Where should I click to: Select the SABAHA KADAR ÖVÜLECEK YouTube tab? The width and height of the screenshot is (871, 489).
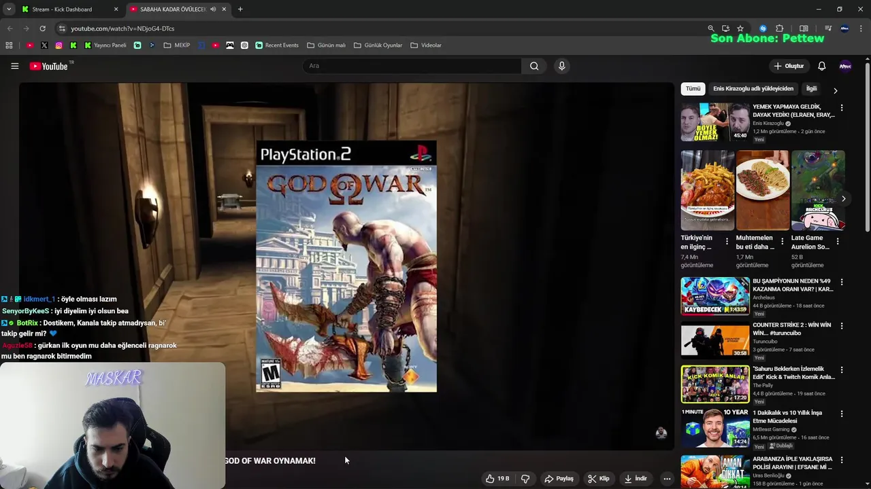pyautogui.click(x=173, y=10)
